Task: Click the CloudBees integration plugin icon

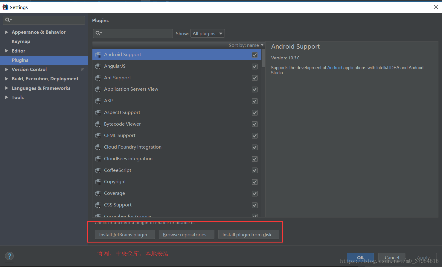Action: (98, 159)
